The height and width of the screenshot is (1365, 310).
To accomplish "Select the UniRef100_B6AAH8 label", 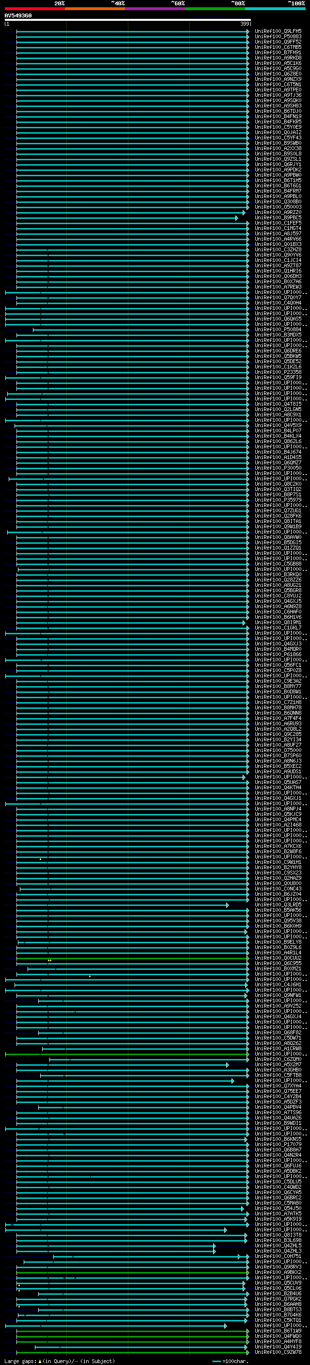I will click(278, 1304).
